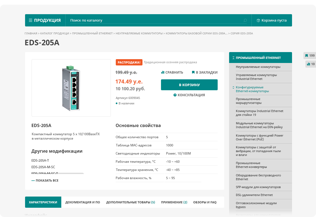This screenshot has height=217, width=316.
Task: Click the СРАВНИТЬ link
Action: (172, 73)
